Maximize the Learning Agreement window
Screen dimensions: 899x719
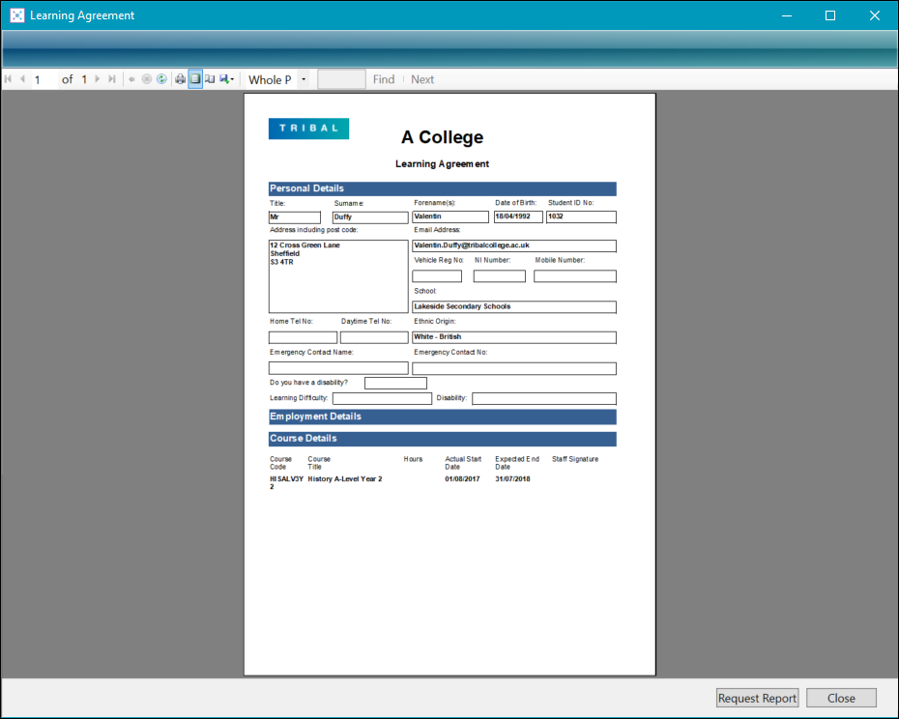(829, 15)
